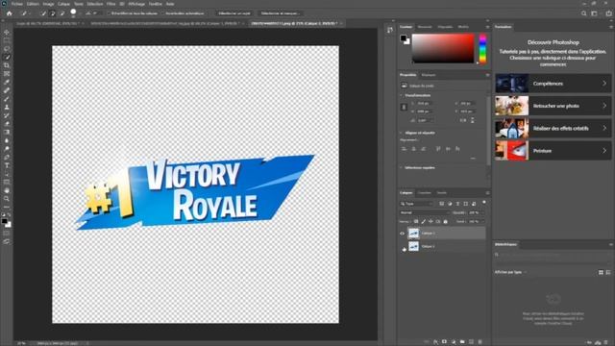Click the Sélectionner un sujet button
This screenshot has width=615, height=346.
[234, 13]
